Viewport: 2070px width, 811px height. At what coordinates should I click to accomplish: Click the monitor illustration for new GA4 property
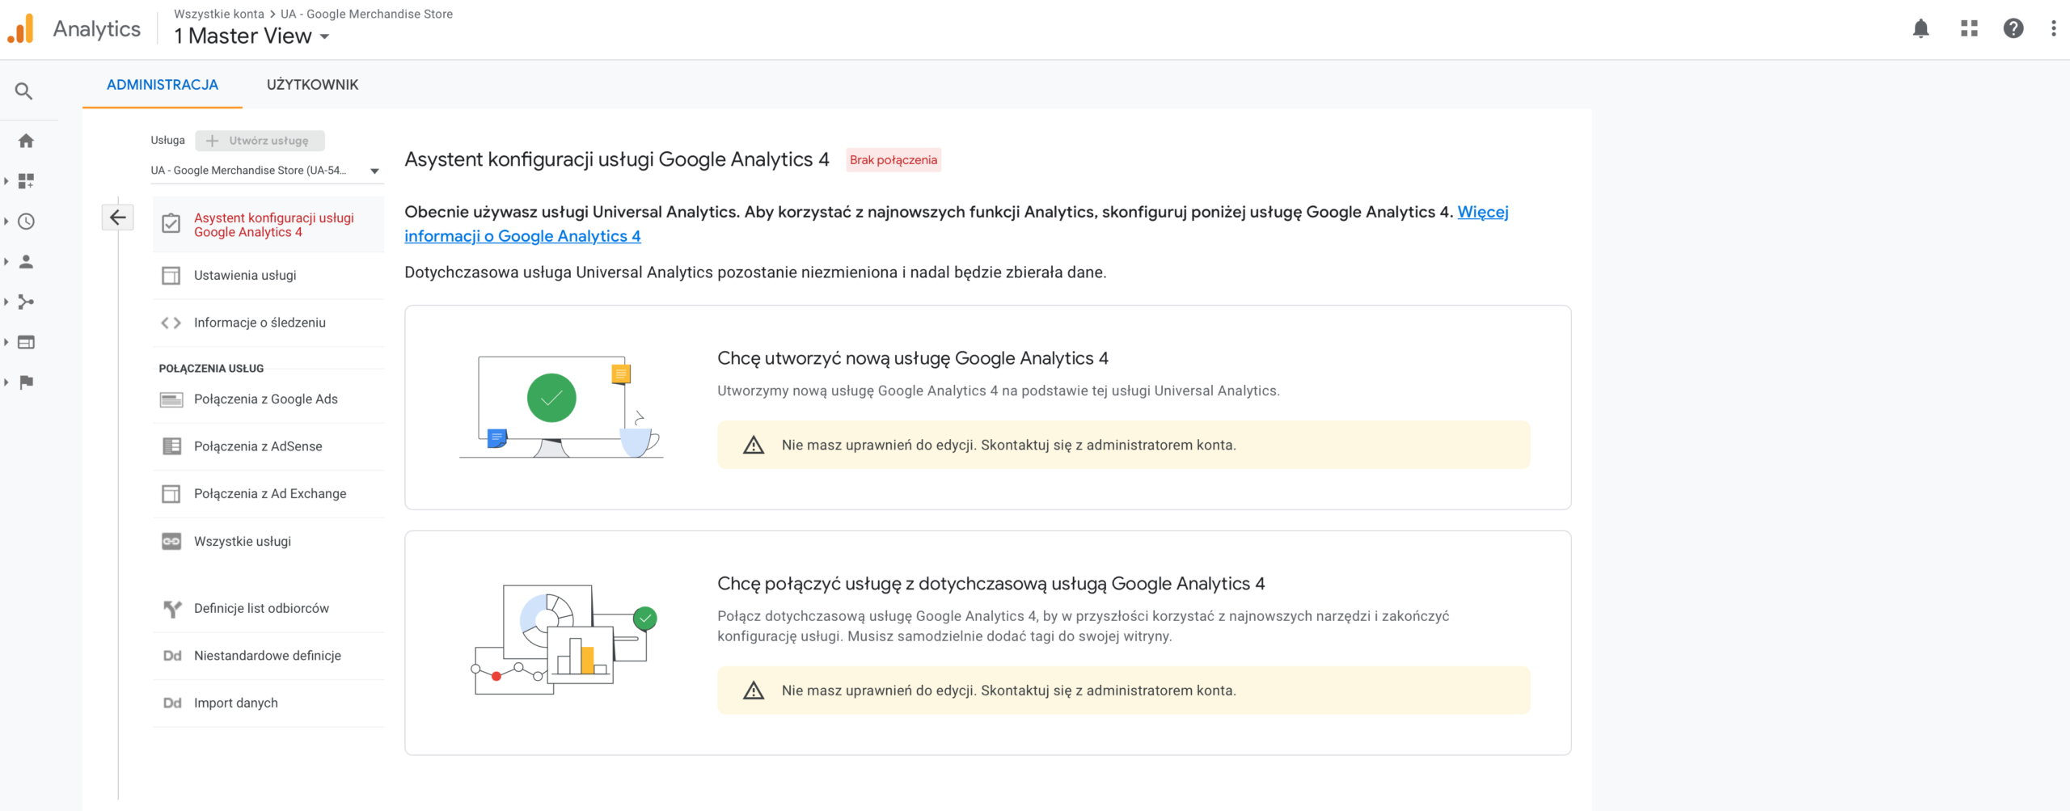[561, 407]
